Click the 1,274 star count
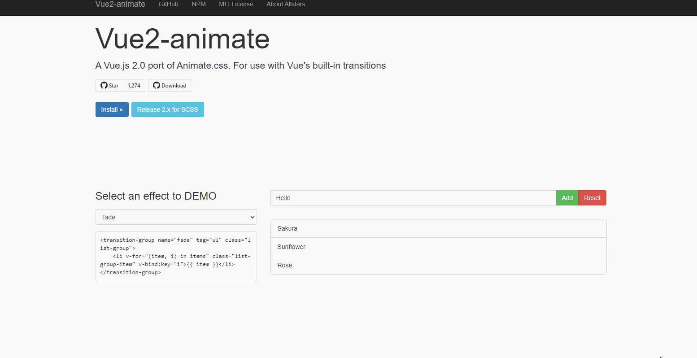The height and width of the screenshot is (358, 697). [134, 85]
